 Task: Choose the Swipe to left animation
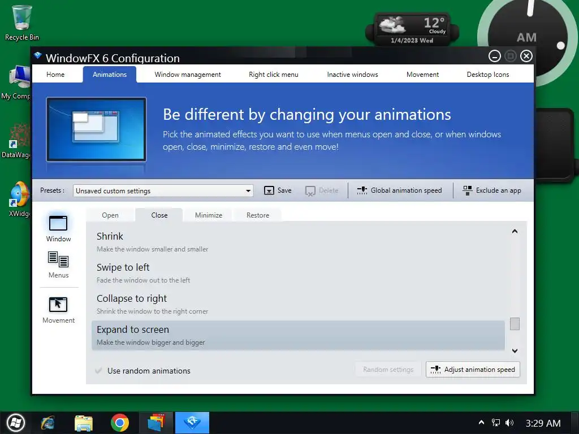click(298, 273)
